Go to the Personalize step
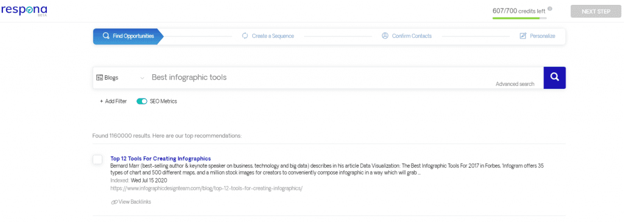Viewport: 624px width, 222px height. click(537, 36)
